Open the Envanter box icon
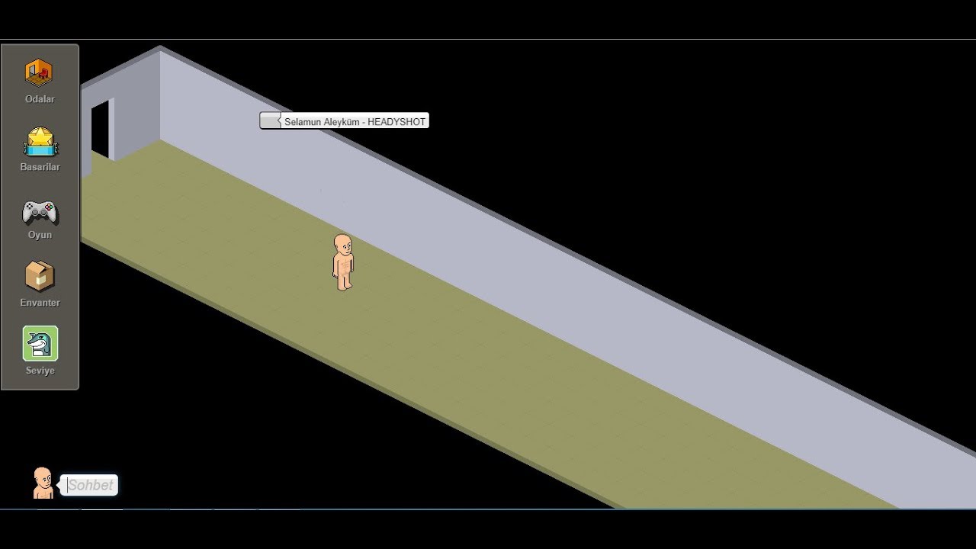 (x=40, y=277)
